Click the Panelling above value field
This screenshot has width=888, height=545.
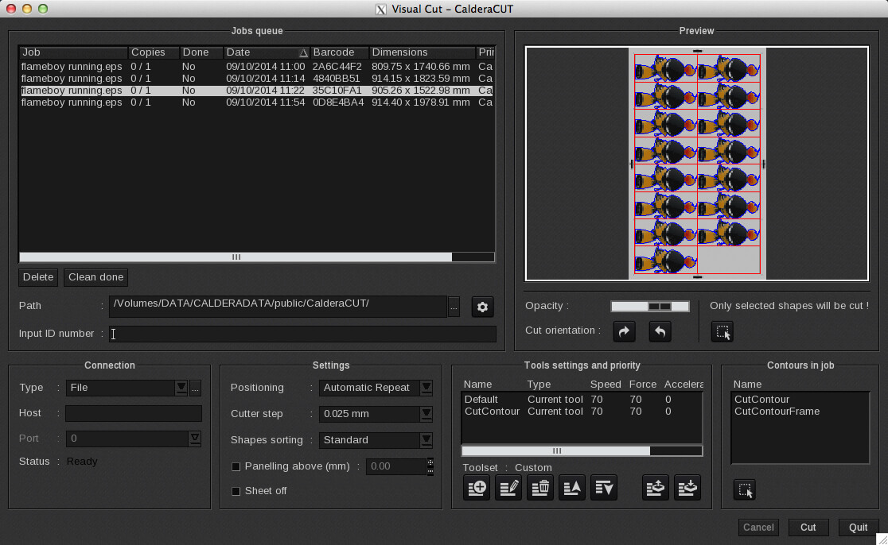[x=396, y=466]
